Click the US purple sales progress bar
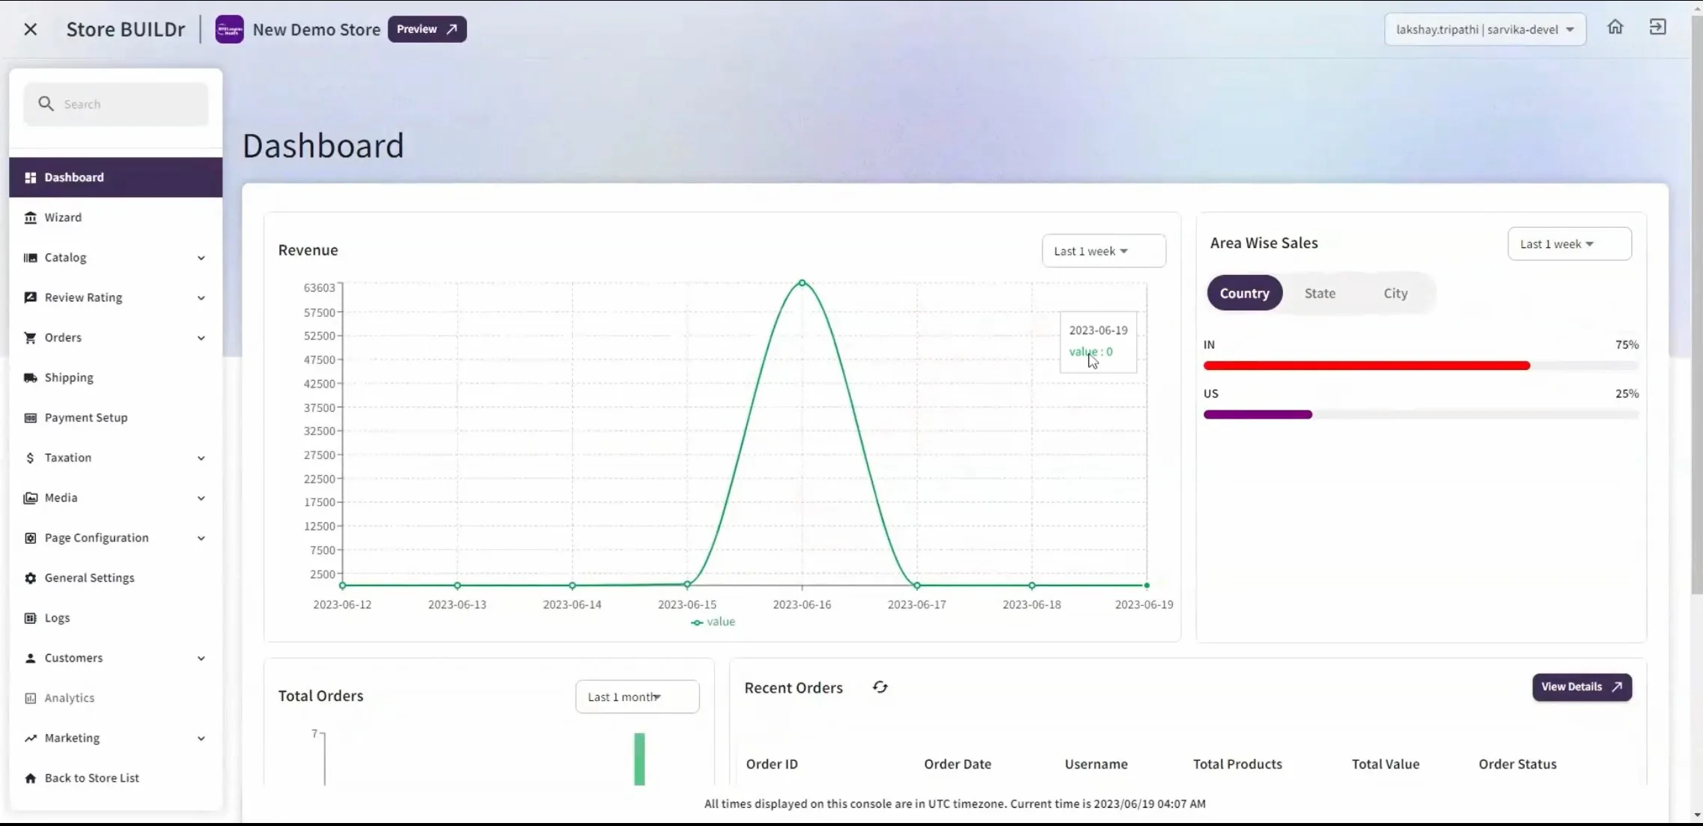The image size is (1703, 826). (x=1258, y=414)
